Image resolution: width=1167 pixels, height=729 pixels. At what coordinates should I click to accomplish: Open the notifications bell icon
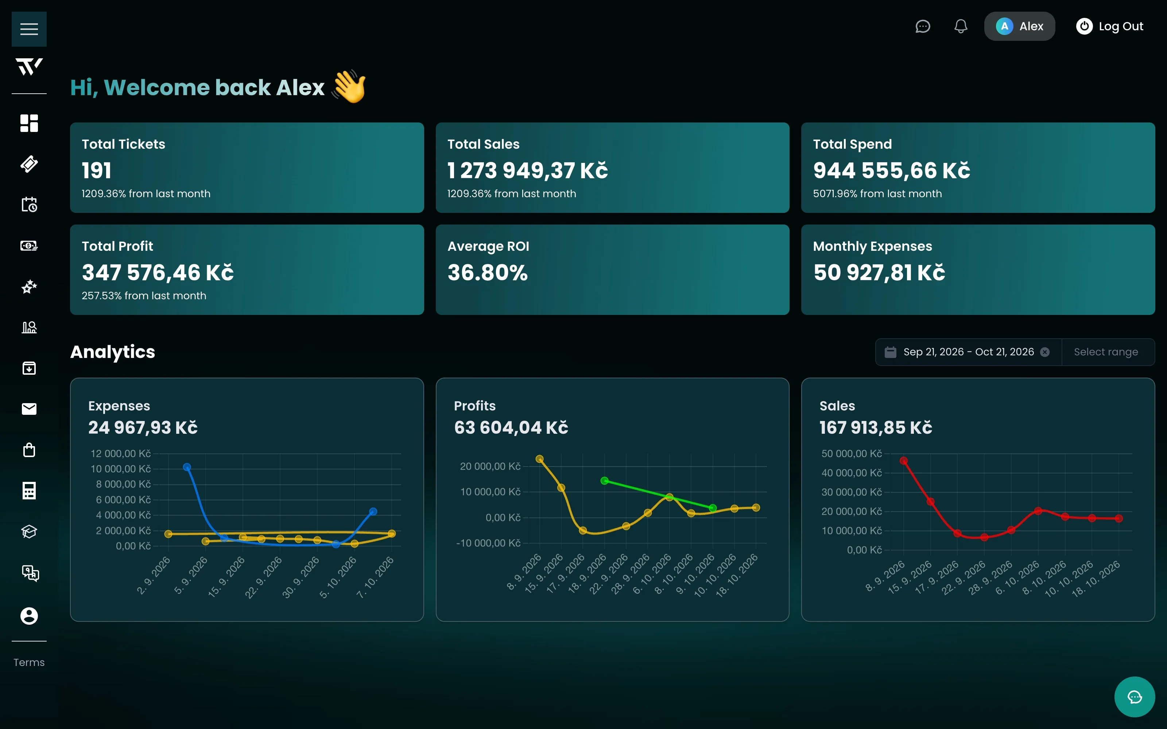961,26
